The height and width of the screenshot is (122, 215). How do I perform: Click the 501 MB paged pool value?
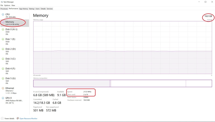point(38,110)
